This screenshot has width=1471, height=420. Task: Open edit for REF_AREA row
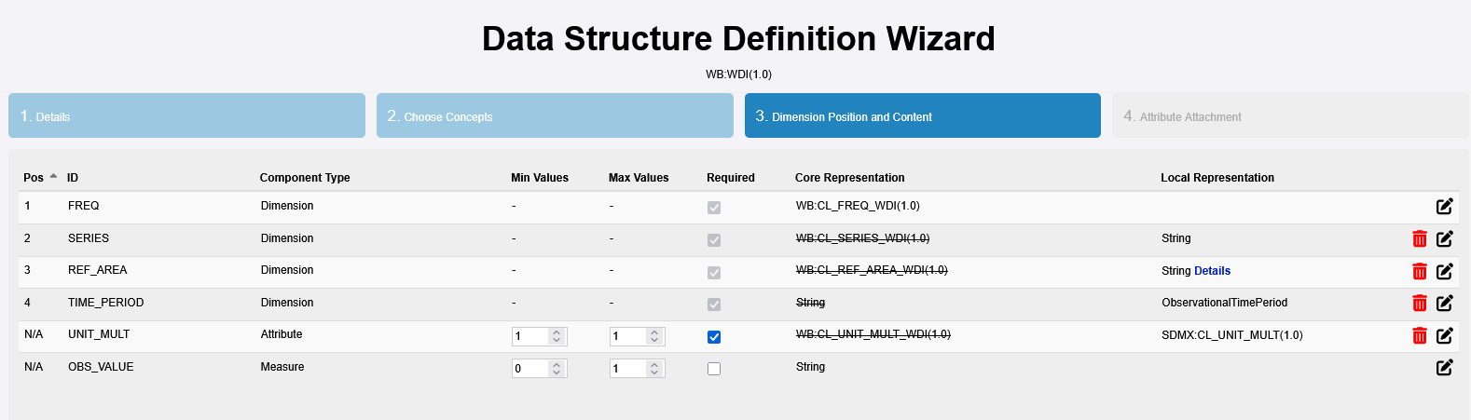click(1444, 271)
